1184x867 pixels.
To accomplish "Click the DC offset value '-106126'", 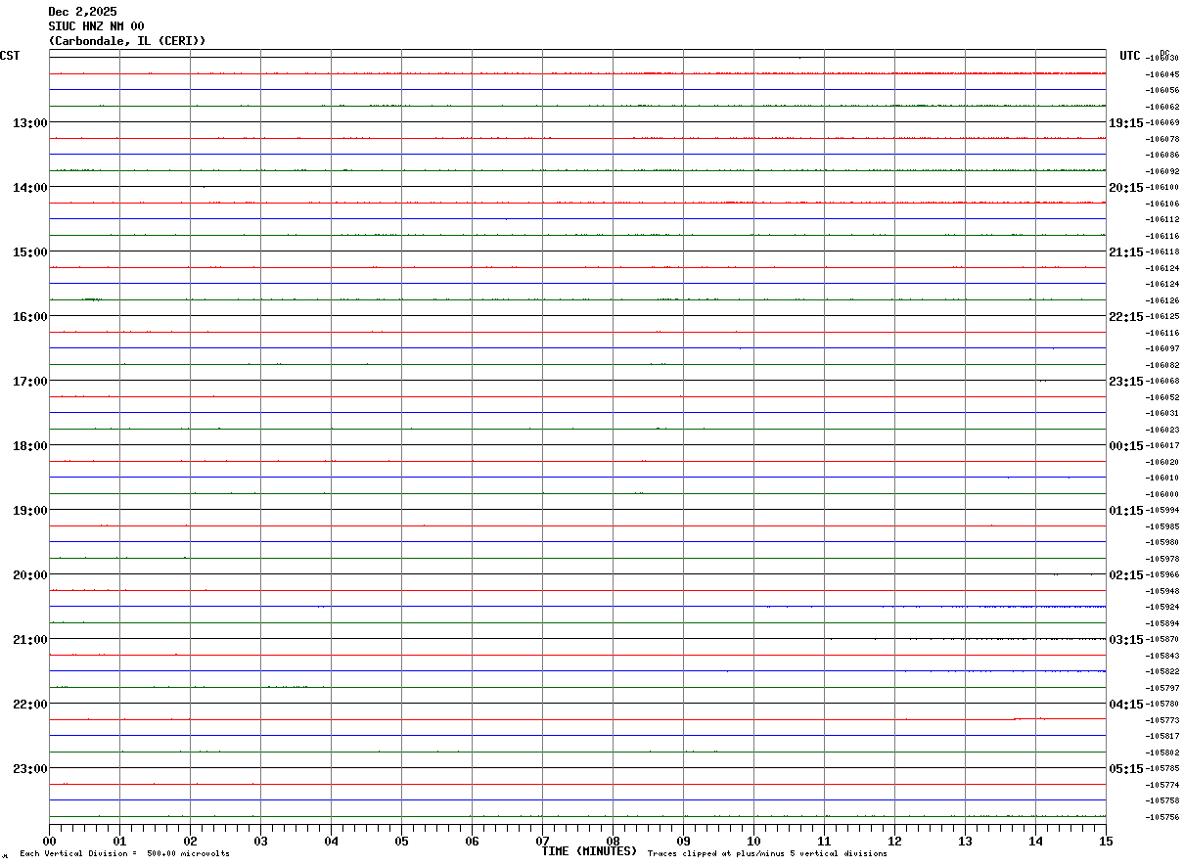I will click(1161, 300).
